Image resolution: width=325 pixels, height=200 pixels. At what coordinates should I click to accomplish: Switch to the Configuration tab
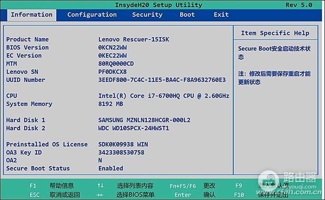tap(92, 14)
